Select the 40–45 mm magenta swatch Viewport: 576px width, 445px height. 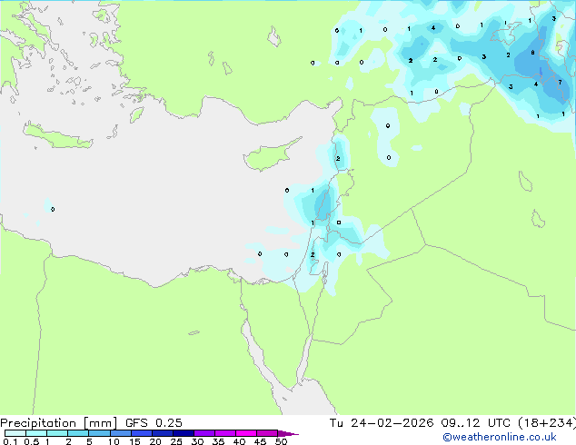tap(246, 433)
